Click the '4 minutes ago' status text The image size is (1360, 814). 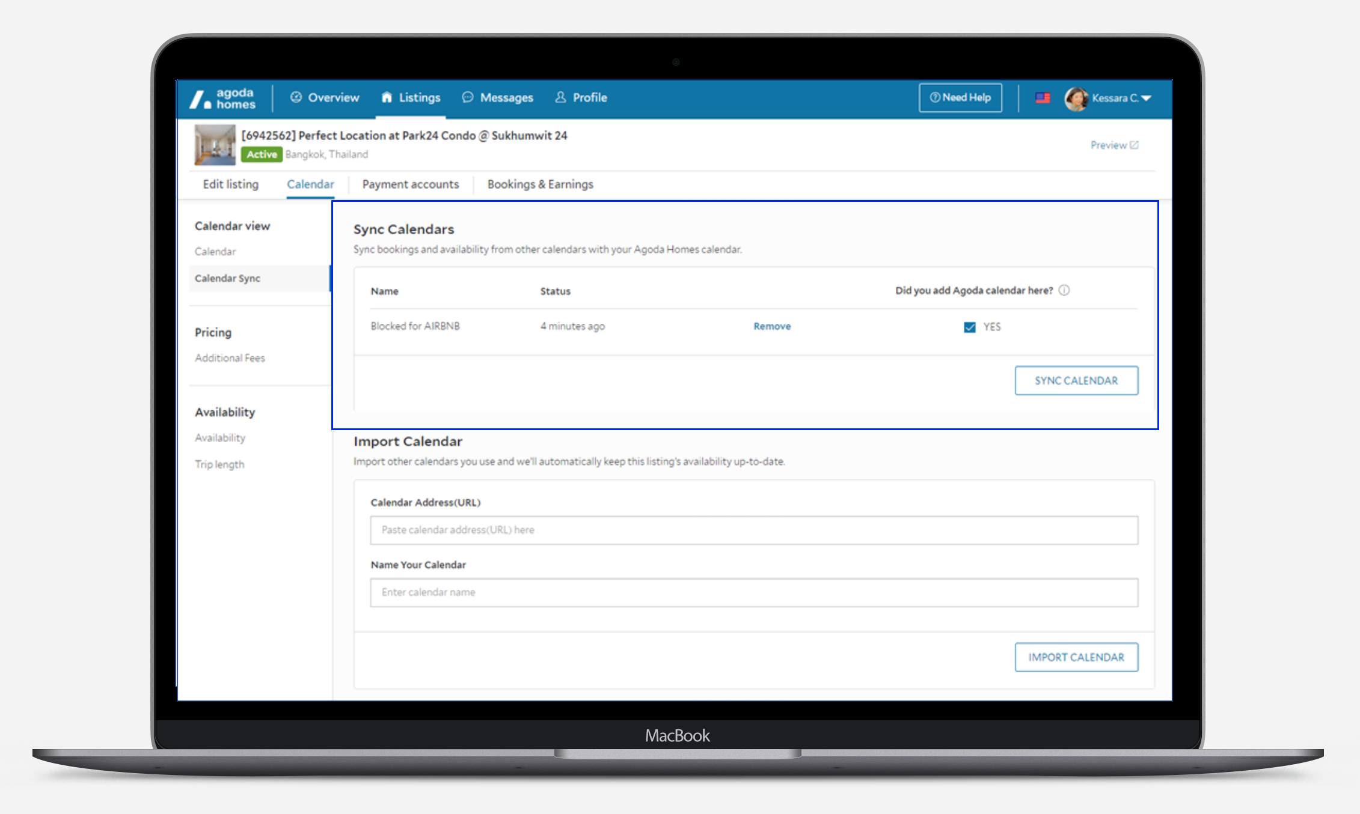pos(572,326)
